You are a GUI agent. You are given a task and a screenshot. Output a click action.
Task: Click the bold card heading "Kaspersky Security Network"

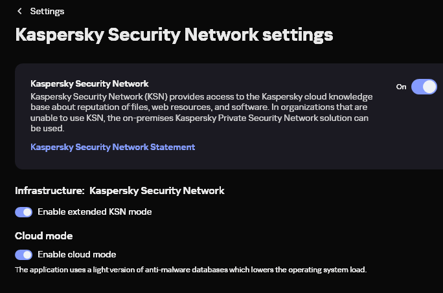pyautogui.click(x=90, y=84)
